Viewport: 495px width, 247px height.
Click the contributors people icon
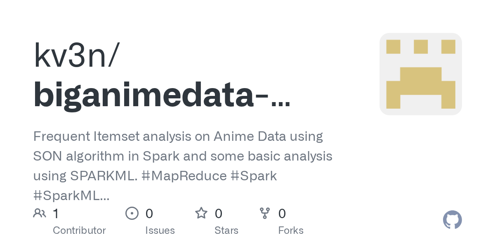point(40,213)
